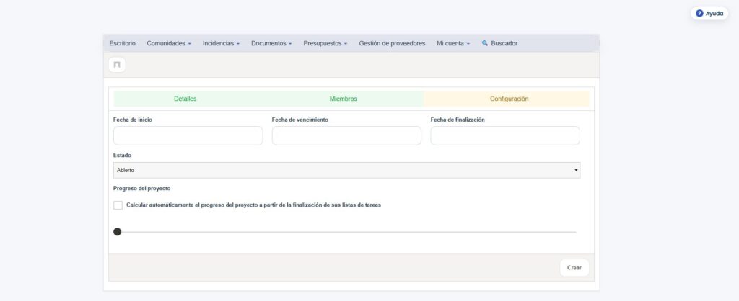
Task: Expand the Documentos dropdown menu
Action: [271, 43]
